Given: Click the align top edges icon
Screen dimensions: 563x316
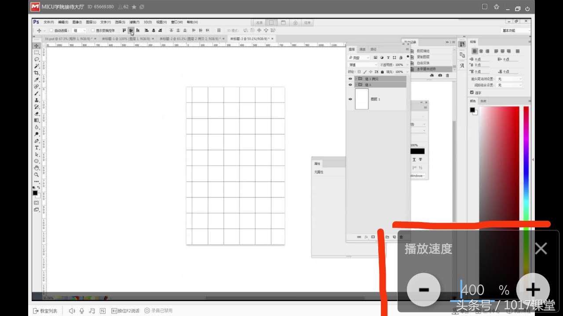Looking at the screenshot, I should (124, 30).
